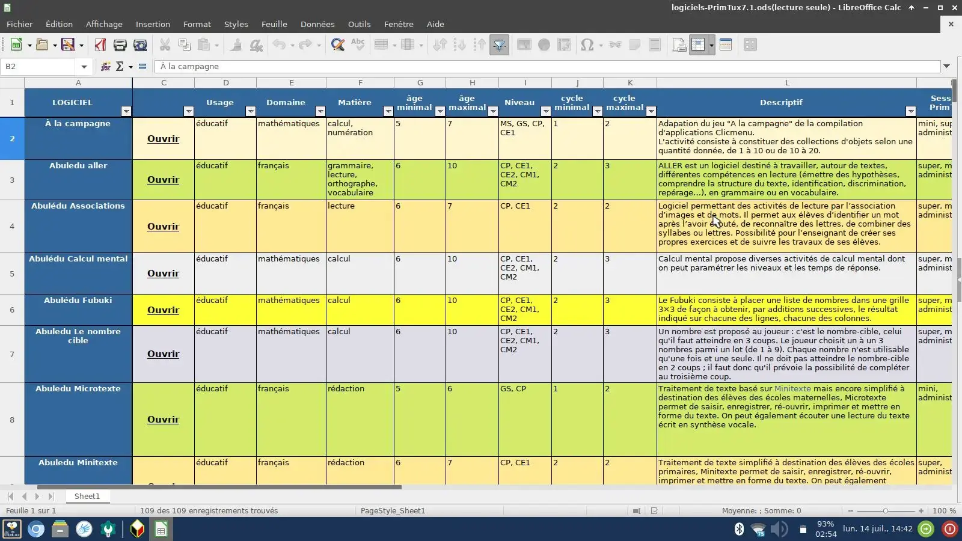
Task: Open the Descriptif column filter dropdown
Action: click(x=911, y=111)
